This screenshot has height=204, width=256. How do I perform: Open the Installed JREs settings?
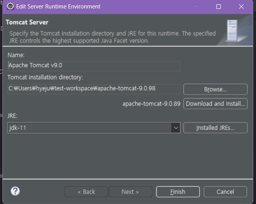(x=215, y=128)
